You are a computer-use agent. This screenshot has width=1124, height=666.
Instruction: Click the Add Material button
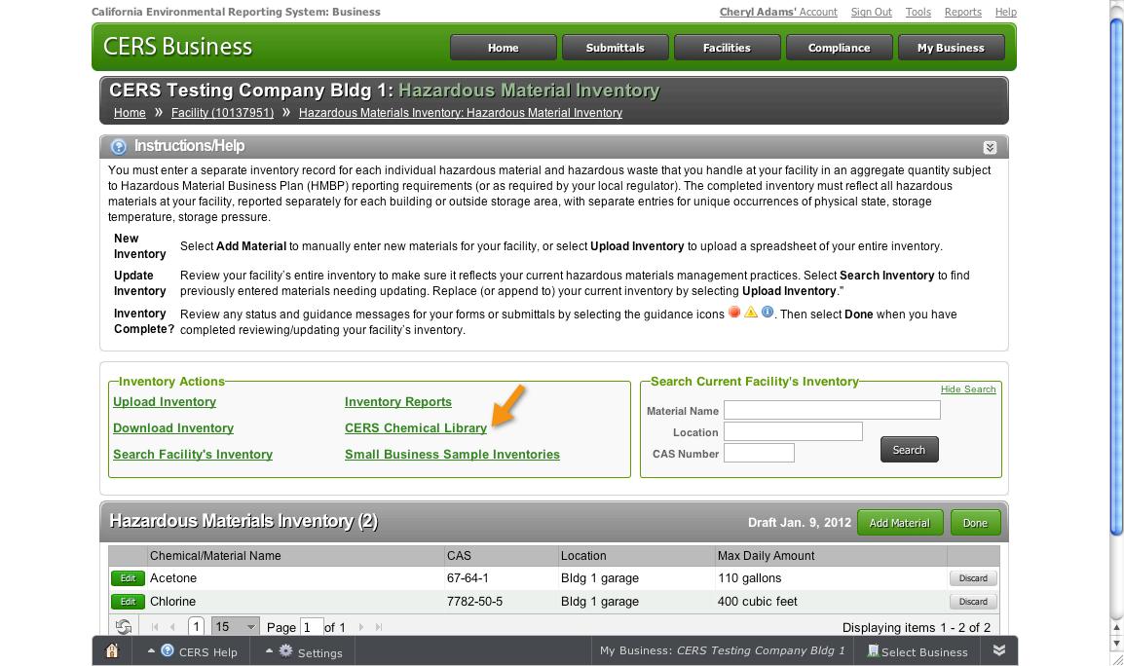900,523
